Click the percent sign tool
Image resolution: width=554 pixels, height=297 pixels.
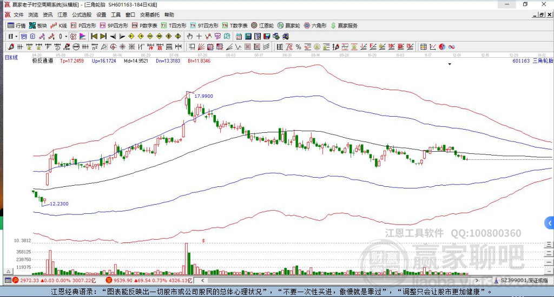(x=298, y=47)
